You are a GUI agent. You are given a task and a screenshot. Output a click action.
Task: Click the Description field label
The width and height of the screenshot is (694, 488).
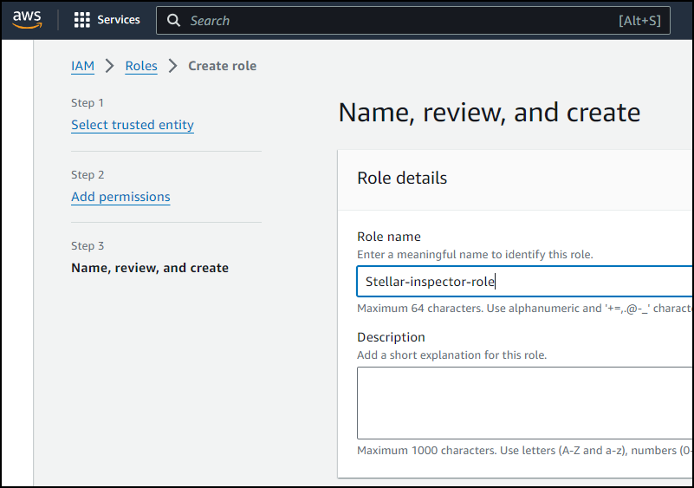click(x=391, y=337)
